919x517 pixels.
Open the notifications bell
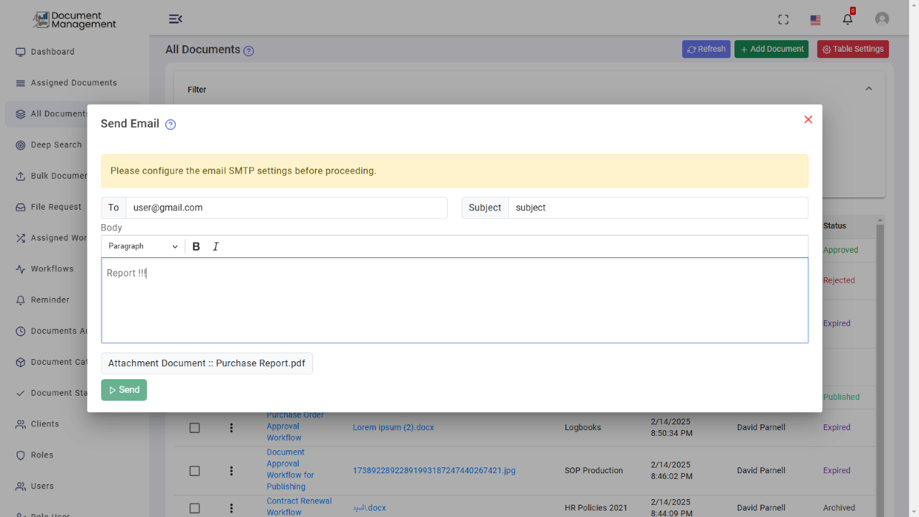pyautogui.click(x=848, y=19)
